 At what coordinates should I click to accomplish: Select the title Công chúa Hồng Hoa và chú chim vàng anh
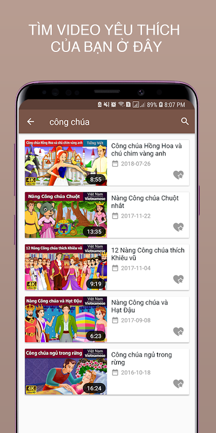(146, 150)
